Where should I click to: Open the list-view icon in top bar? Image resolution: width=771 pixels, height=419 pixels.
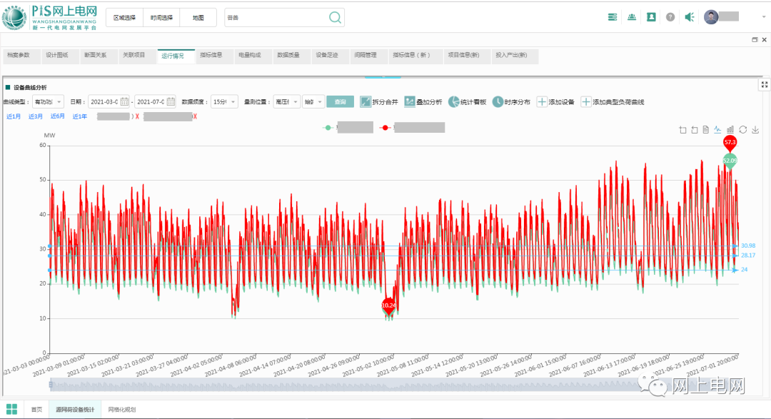[x=613, y=17]
